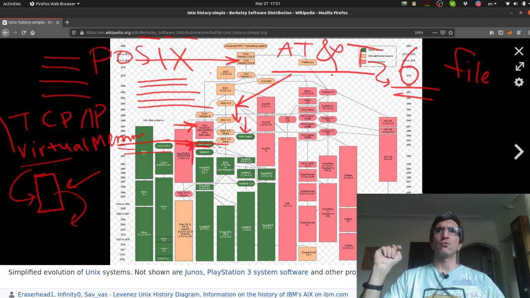Open the en keyboard layout dropdown
Image resolution: width=530 pixels, height=298 pixels.
point(492,4)
